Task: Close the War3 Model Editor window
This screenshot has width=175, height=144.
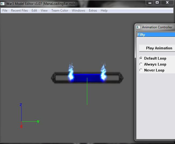Action: pos(167,3)
